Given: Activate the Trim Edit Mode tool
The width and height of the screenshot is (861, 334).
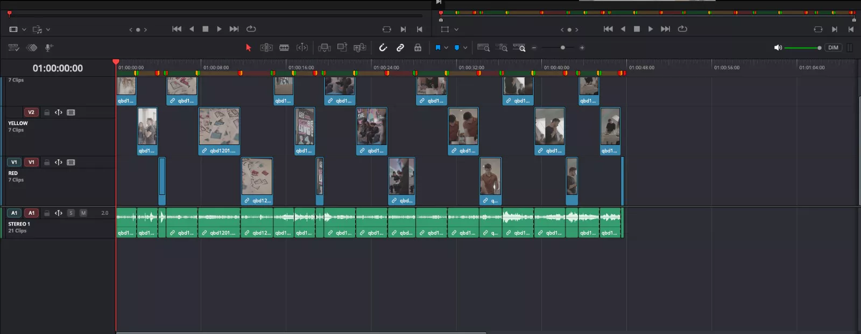Looking at the screenshot, I should 266,48.
